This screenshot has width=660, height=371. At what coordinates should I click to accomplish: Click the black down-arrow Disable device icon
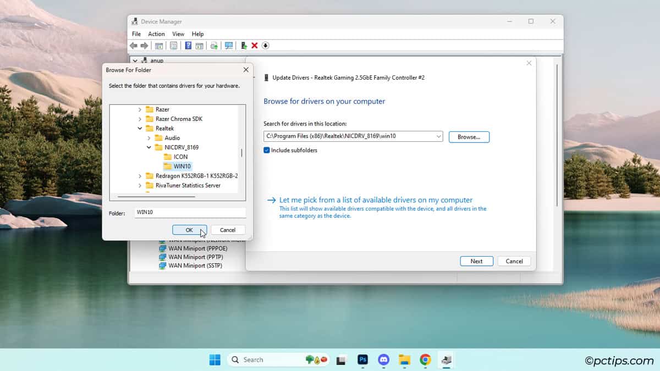265,46
